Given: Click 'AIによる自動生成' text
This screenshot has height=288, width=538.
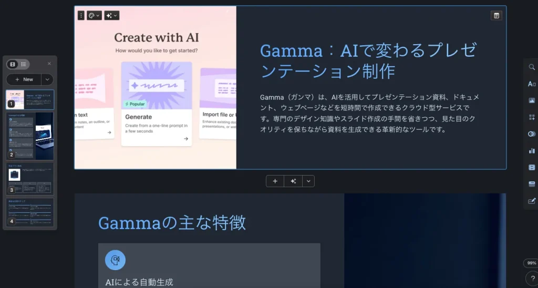Looking at the screenshot, I should (139, 282).
